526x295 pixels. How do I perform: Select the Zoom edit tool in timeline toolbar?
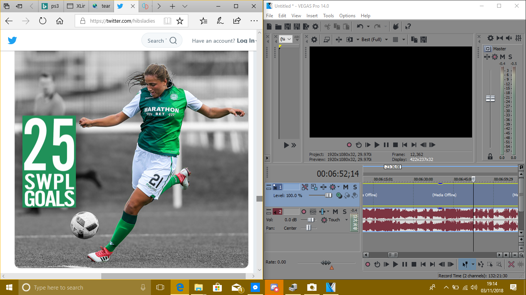click(499, 264)
